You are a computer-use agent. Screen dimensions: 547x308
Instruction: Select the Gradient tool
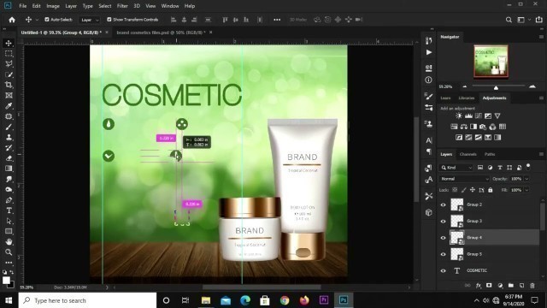[9, 169]
